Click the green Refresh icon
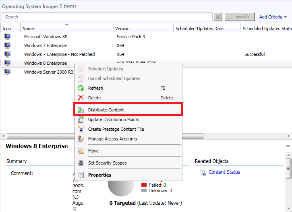The height and width of the screenshot is (212, 292). [81, 88]
